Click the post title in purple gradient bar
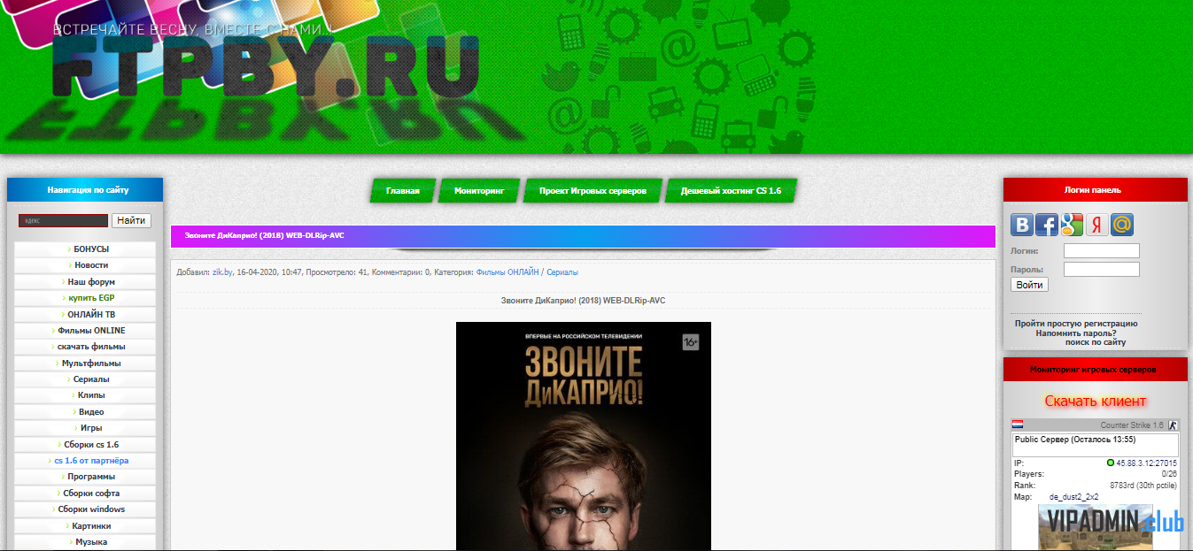1193x551 pixels. point(265,236)
